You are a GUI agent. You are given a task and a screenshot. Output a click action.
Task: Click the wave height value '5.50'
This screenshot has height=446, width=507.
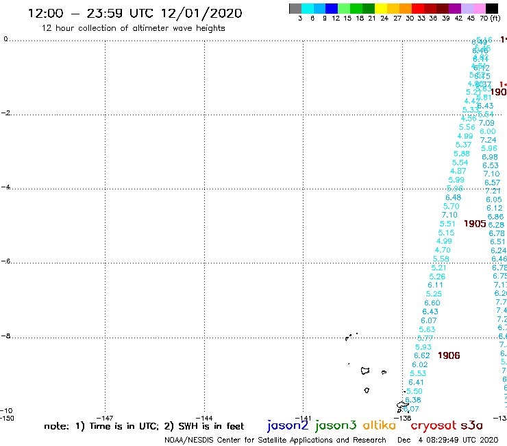tap(415, 391)
